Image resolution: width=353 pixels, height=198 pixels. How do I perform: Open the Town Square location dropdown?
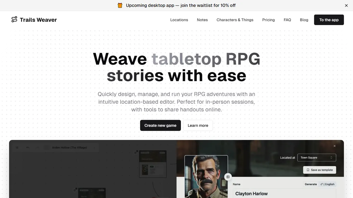coord(317,158)
